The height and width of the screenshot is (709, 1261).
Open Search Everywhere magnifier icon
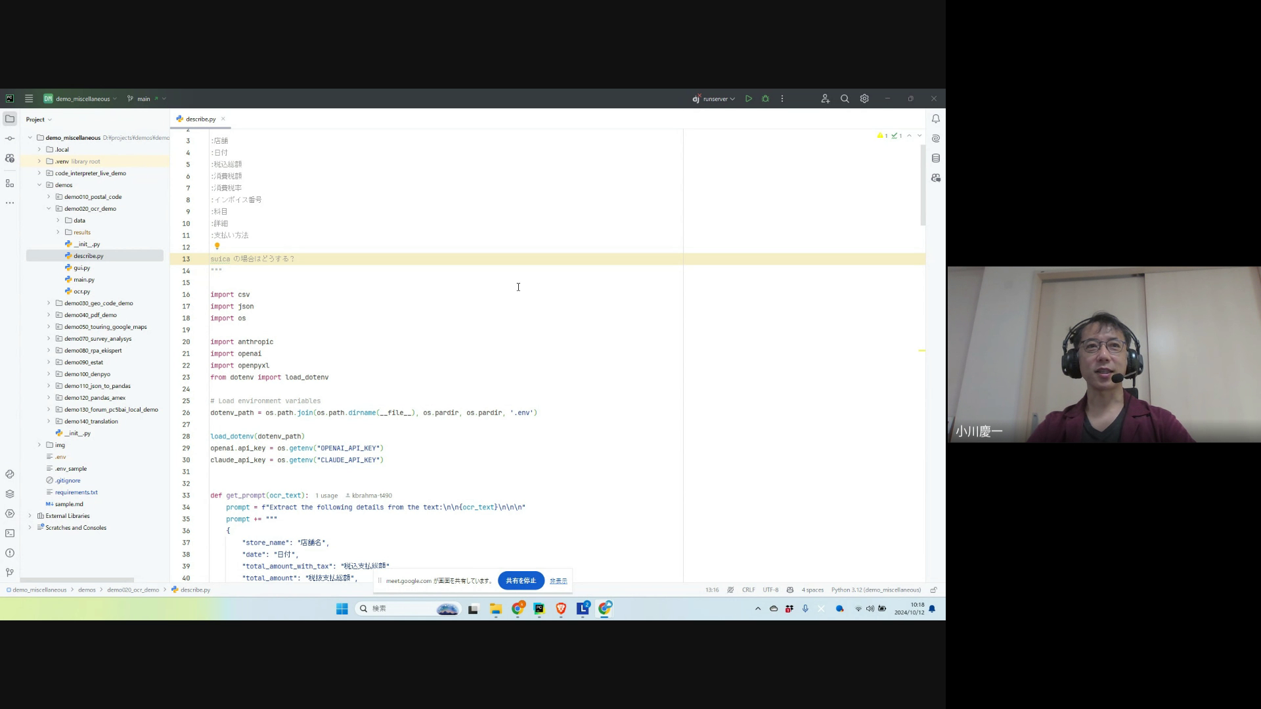tap(845, 98)
